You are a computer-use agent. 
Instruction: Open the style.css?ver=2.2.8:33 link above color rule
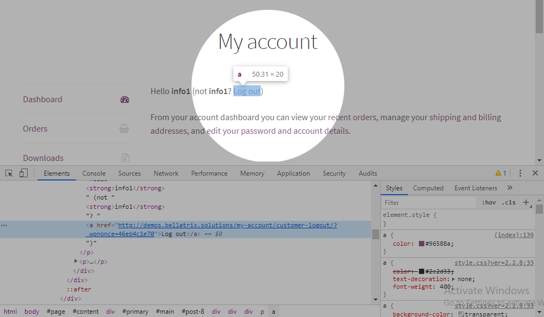[494, 263]
